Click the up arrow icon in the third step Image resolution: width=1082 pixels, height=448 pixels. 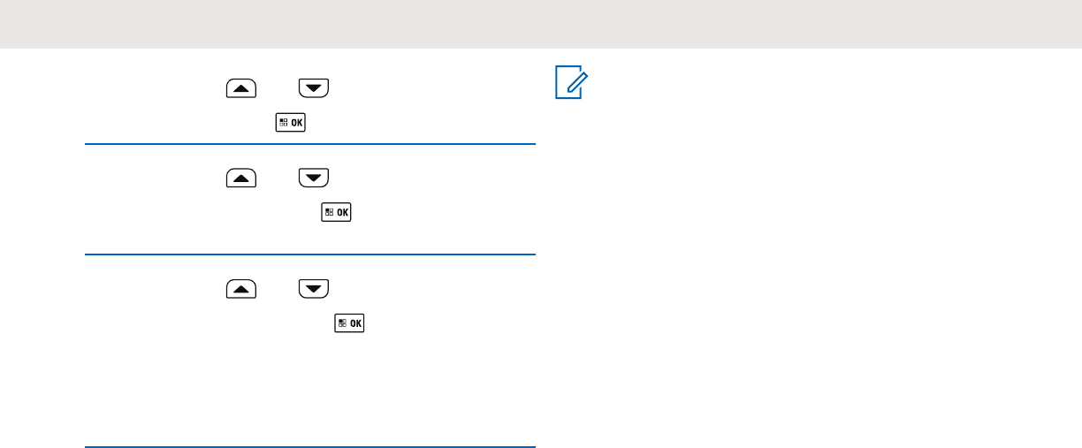click(x=241, y=289)
